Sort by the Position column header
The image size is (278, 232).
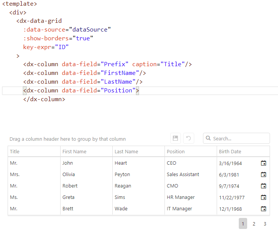[190, 152]
